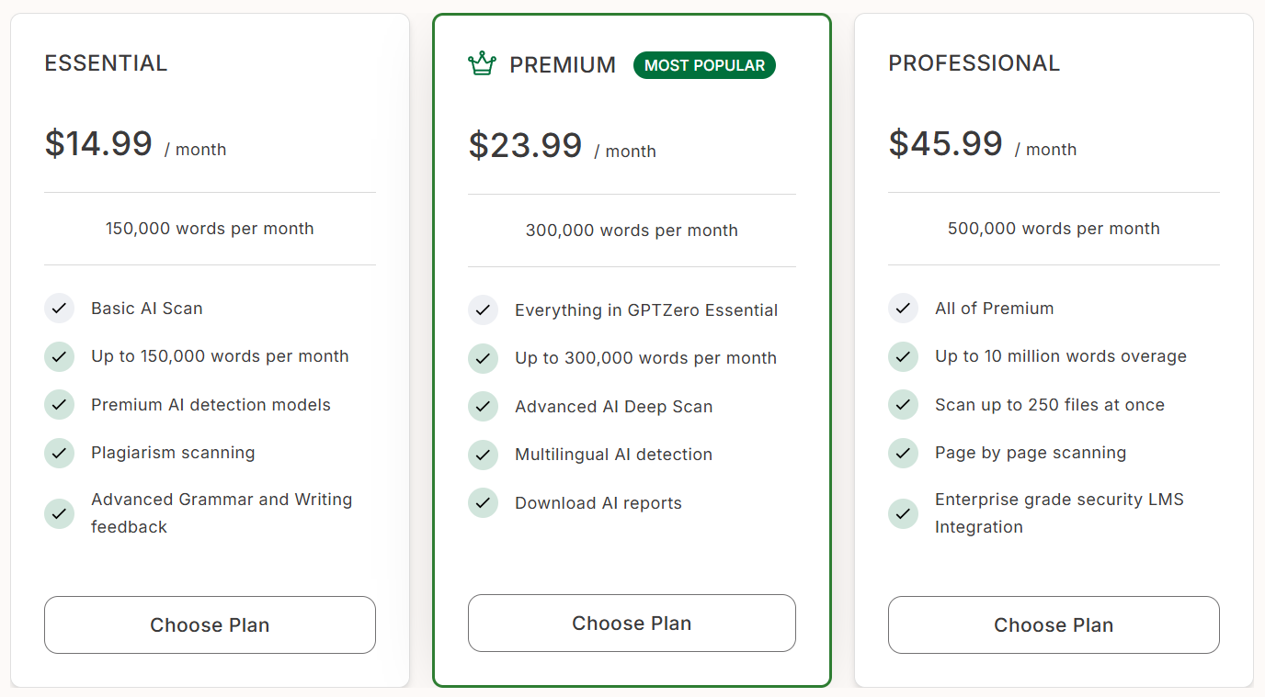Click the Most Popular badge
Image resolution: width=1265 pixels, height=697 pixels.
[x=704, y=65]
